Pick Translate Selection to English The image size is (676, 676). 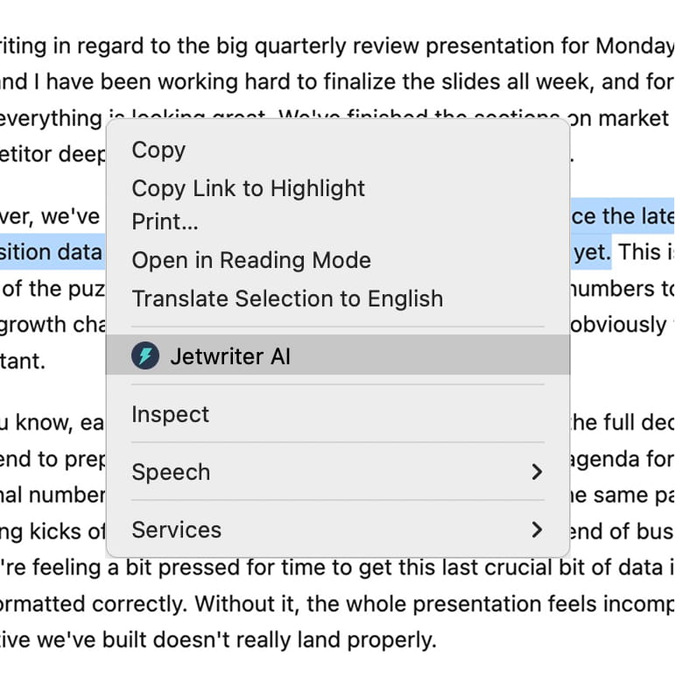(287, 299)
